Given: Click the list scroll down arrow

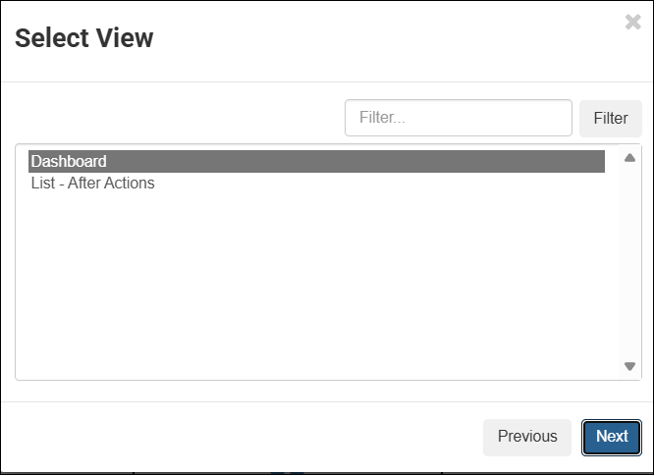Looking at the screenshot, I should tap(629, 366).
